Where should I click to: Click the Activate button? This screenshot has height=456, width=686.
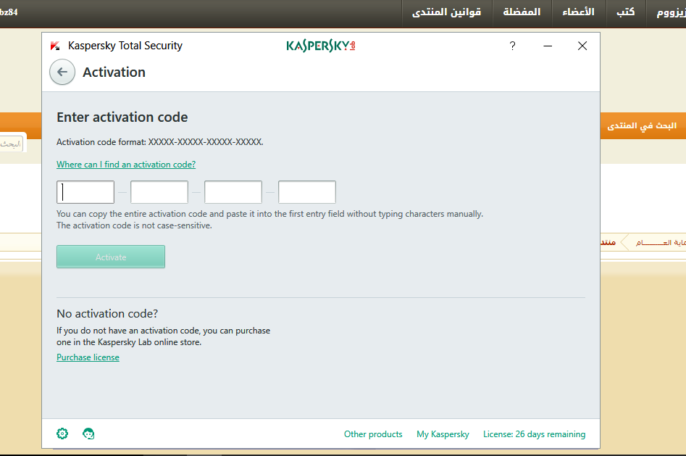pos(111,257)
